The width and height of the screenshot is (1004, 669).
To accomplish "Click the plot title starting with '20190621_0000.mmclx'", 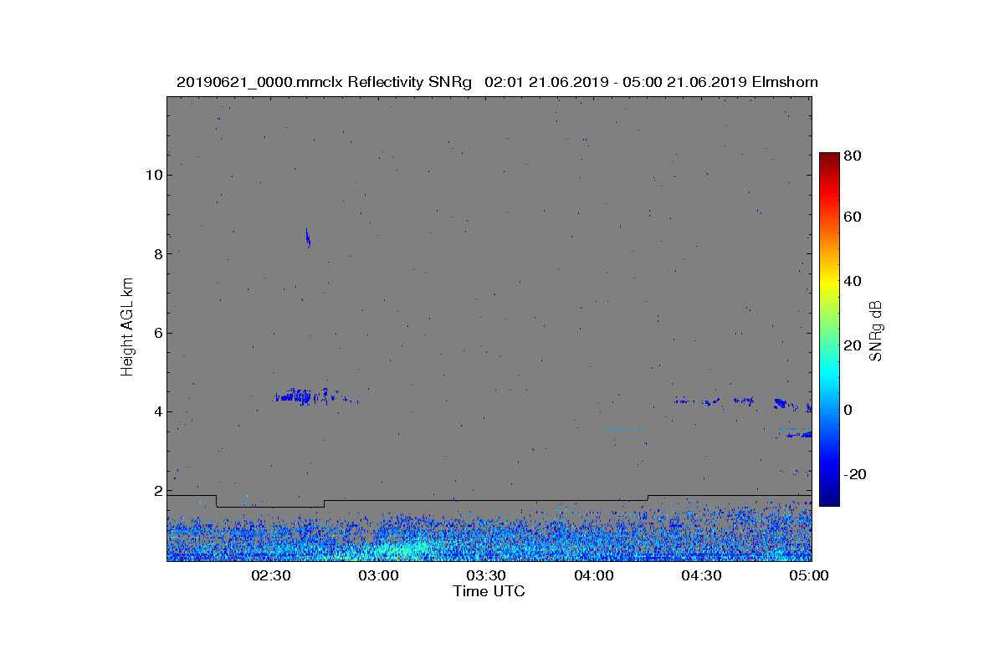I will [497, 82].
